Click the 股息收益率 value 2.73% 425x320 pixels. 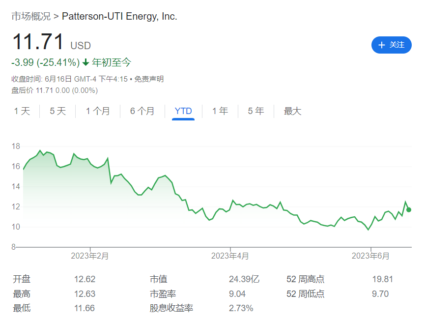(x=241, y=308)
